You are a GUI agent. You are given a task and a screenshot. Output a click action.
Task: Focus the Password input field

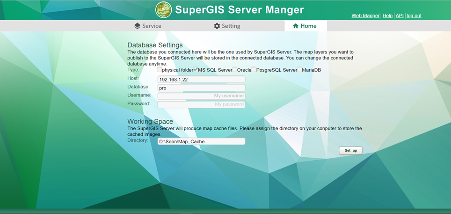[x=201, y=104]
